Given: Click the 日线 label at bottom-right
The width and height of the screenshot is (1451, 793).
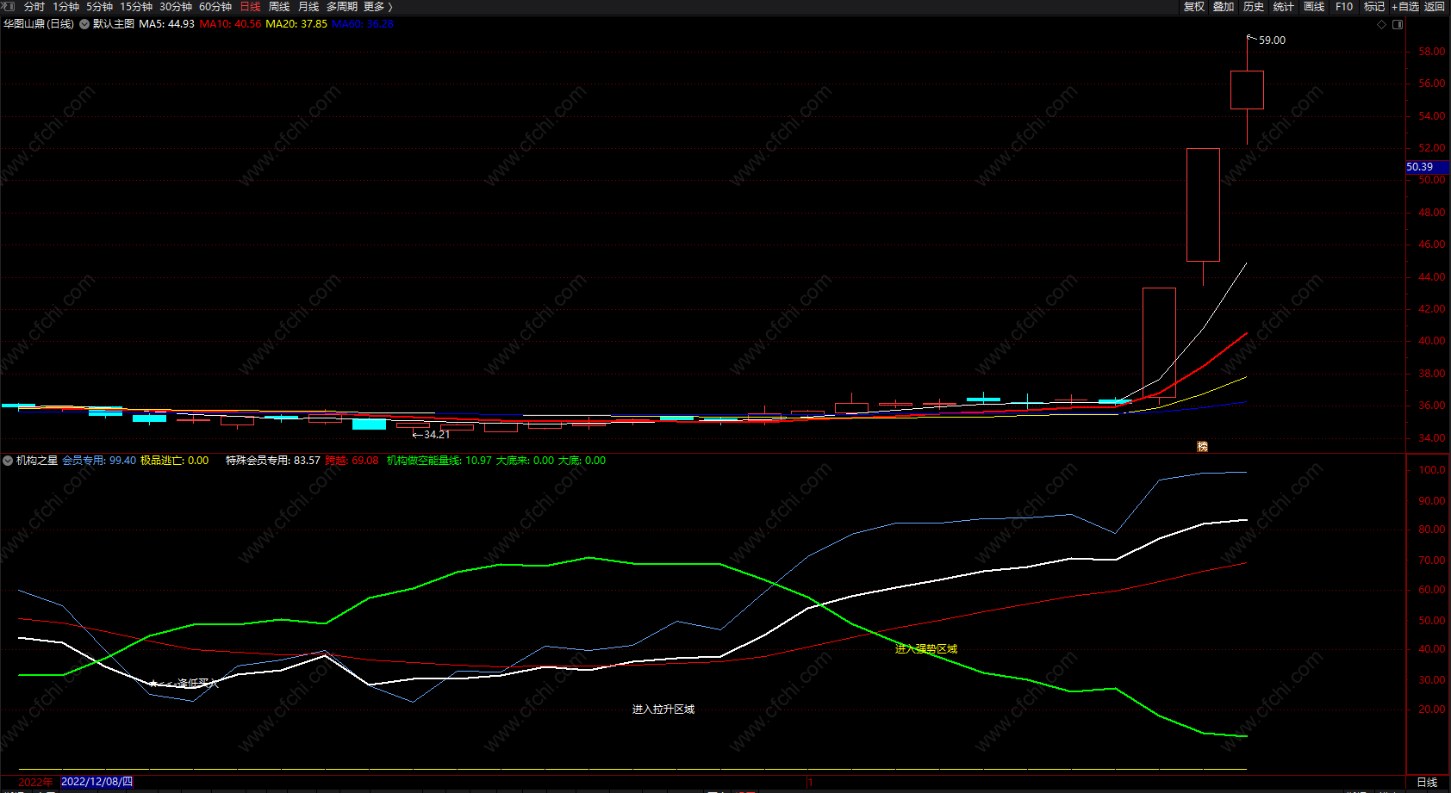Looking at the screenshot, I should [x=1427, y=782].
